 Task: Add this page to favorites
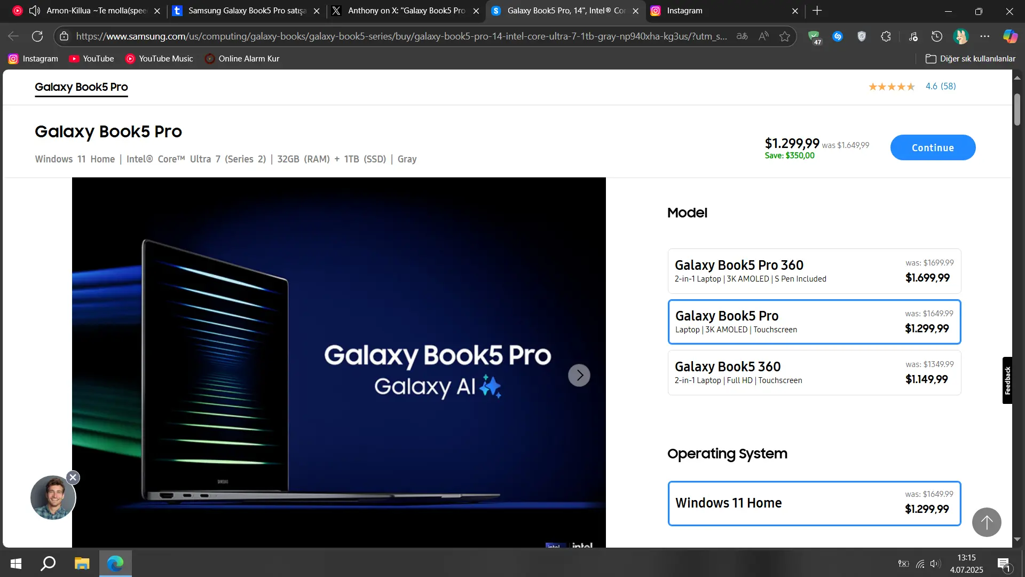(x=785, y=36)
